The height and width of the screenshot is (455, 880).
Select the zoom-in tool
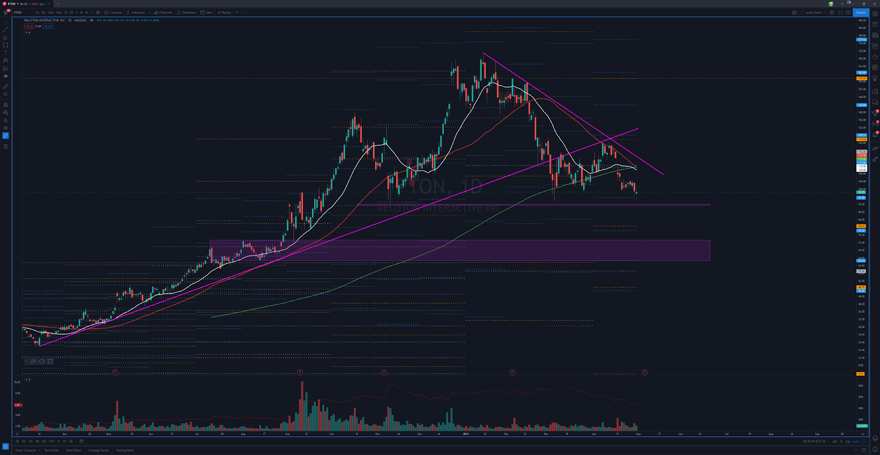click(x=5, y=94)
